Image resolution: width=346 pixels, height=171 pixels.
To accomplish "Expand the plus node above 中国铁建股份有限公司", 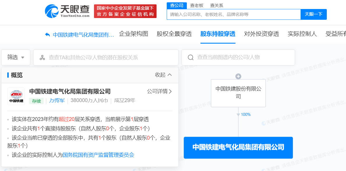I will click(238, 76).
